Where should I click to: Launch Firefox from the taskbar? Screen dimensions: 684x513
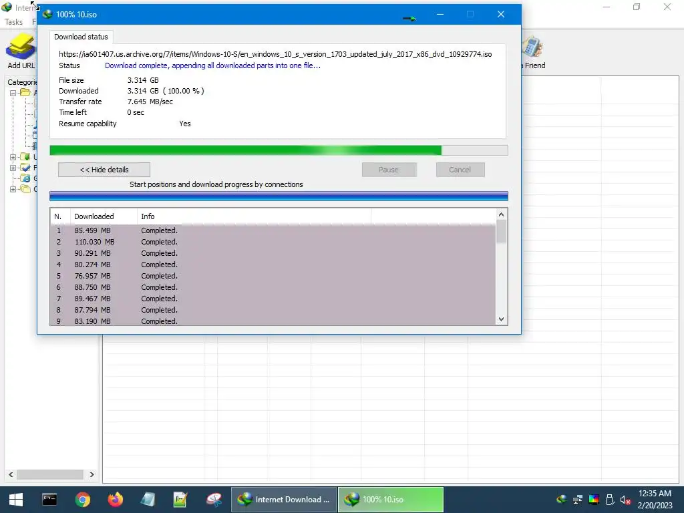pos(115,500)
